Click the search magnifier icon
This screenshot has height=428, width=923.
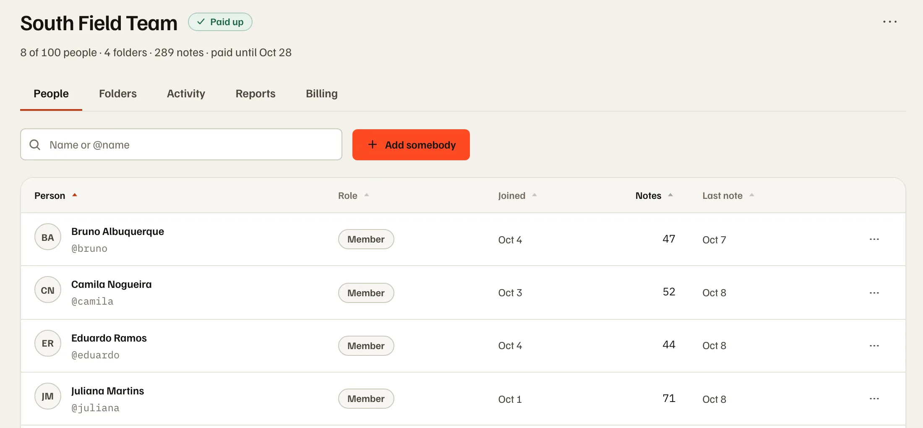(35, 145)
